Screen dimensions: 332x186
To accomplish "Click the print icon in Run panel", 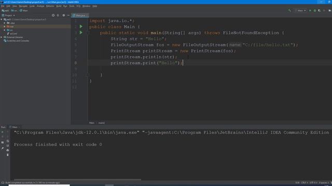I will click(8, 150).
